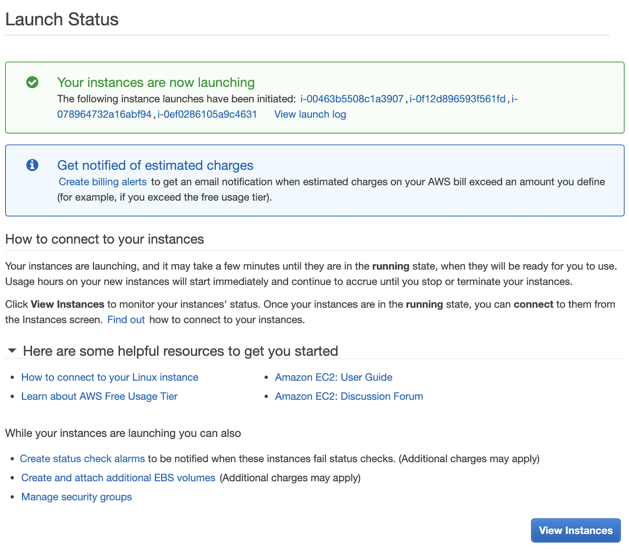Go to Manage security groups
629x559 pixels.
tap(76, 497)
